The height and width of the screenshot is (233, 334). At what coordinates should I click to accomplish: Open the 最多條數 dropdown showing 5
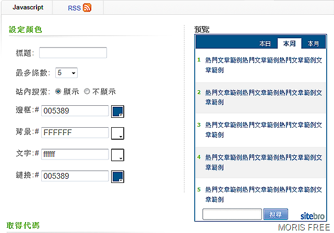(66, 73)
